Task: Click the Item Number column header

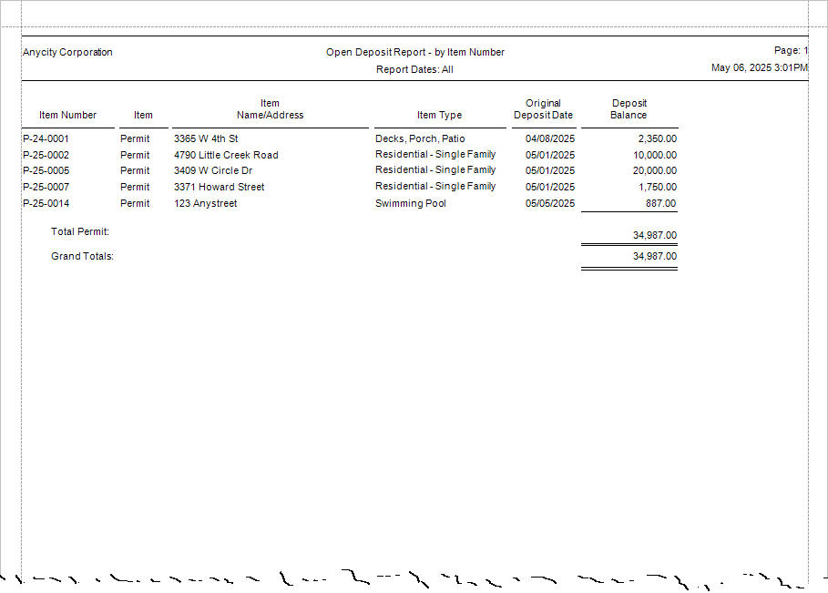Action: click(67, 115)
